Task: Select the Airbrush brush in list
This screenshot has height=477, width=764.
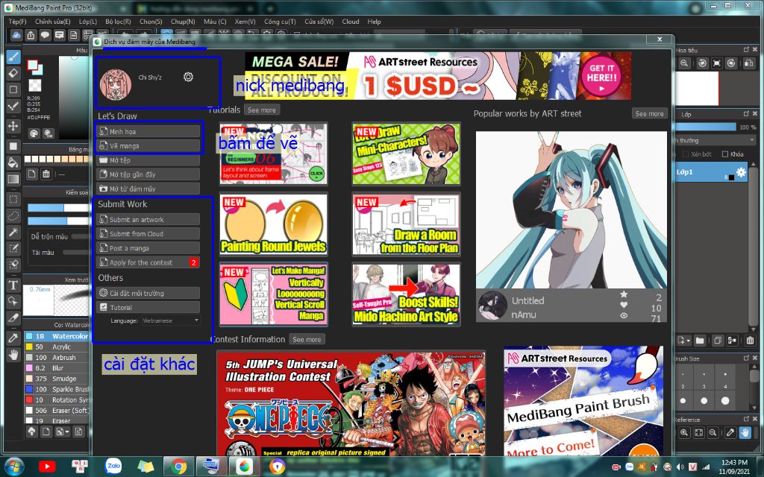Action: point(57,357)
